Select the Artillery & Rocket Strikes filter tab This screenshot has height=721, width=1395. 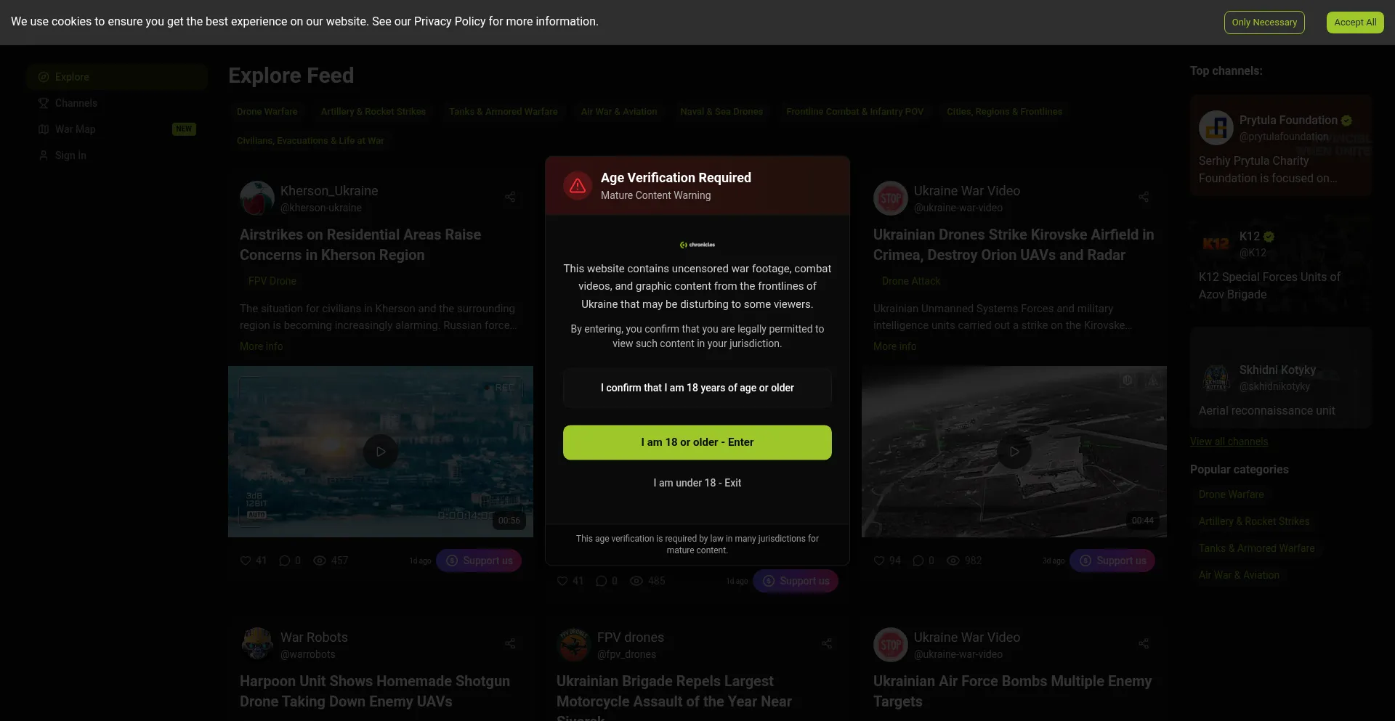[x=373, y=112]
